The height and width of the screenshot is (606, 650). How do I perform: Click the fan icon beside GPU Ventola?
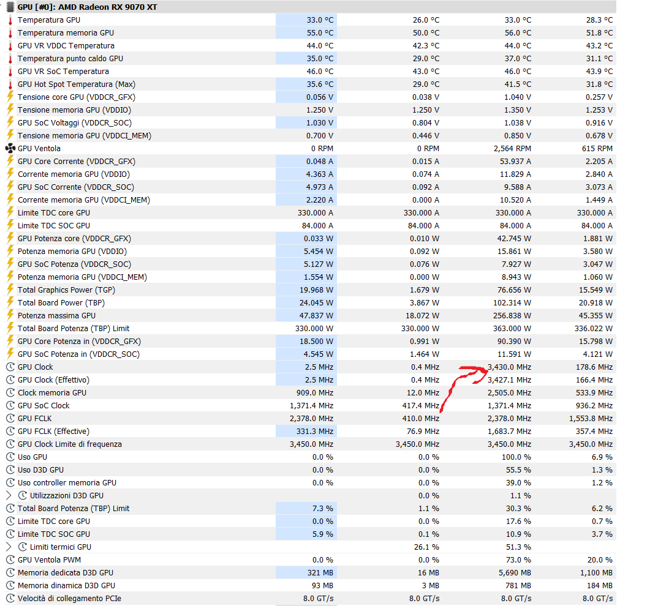(10, 148)
